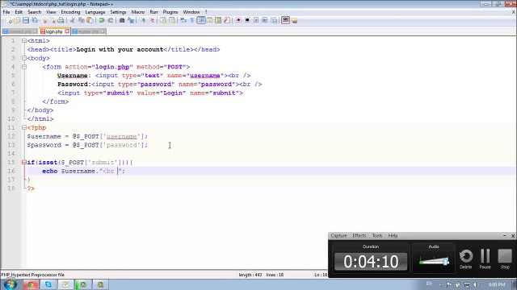Viewport: 517px width, 290px height.
Task: Close the register.php tab with its X
Action: click(103, 31)
